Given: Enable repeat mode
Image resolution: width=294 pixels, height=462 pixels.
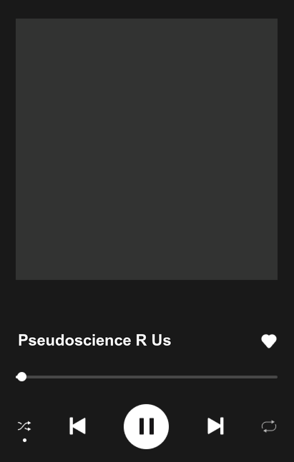Looking at the screenshot, I should 269,426.
